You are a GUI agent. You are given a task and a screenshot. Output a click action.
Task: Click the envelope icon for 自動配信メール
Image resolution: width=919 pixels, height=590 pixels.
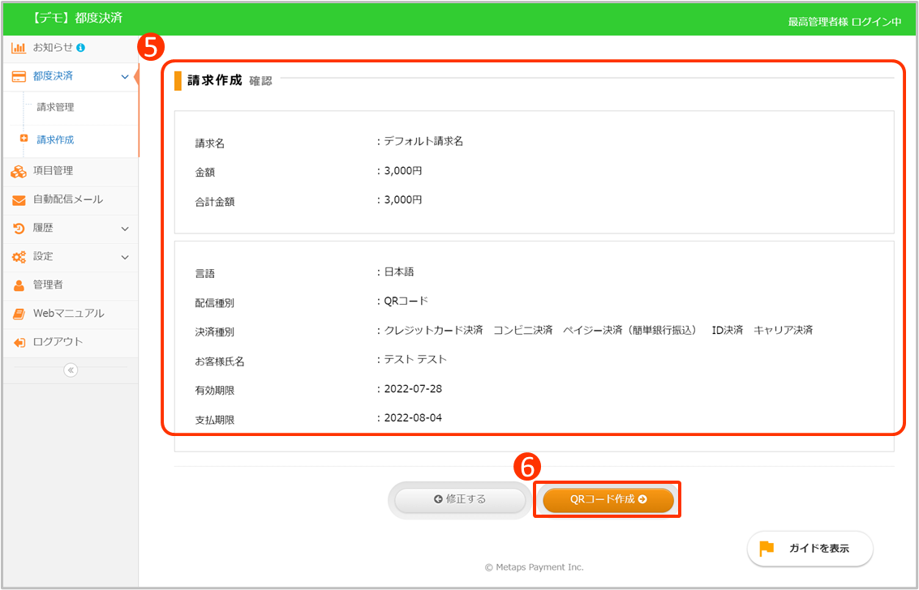click(x=19, y=200)
